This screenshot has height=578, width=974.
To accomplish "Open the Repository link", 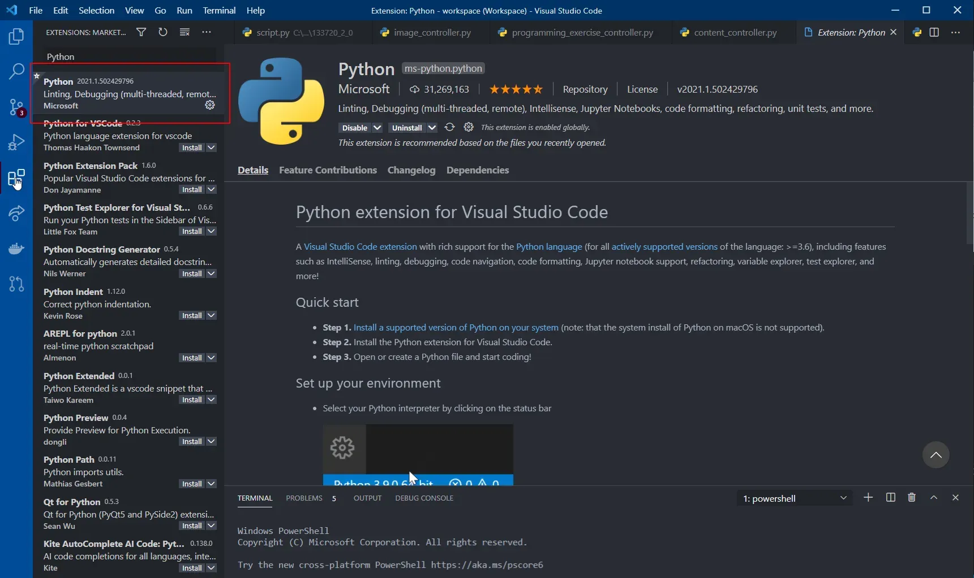I will (x=585, y=89).
